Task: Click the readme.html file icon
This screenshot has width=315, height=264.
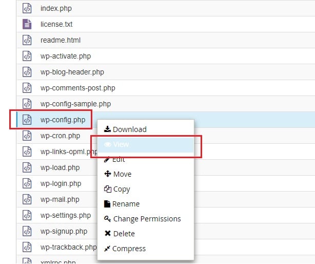Action: pos(27,40)
